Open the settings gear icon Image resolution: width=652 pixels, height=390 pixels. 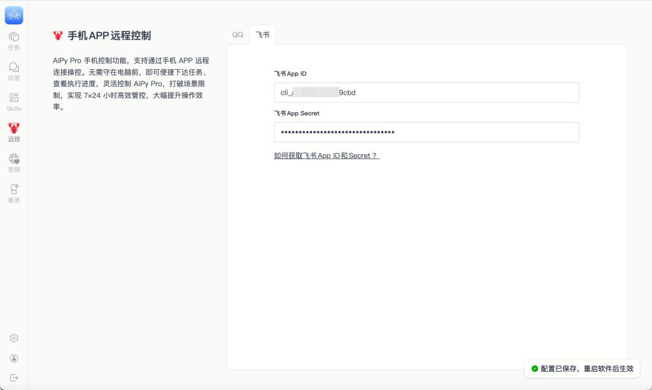pyautogui.click(x=13, y=338)
